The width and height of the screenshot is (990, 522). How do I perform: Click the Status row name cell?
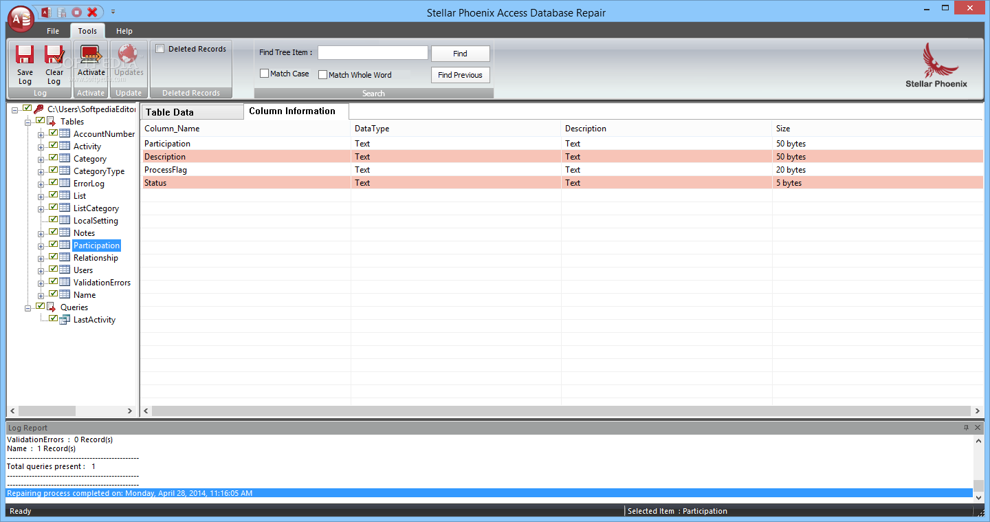[x=245, y=183]
